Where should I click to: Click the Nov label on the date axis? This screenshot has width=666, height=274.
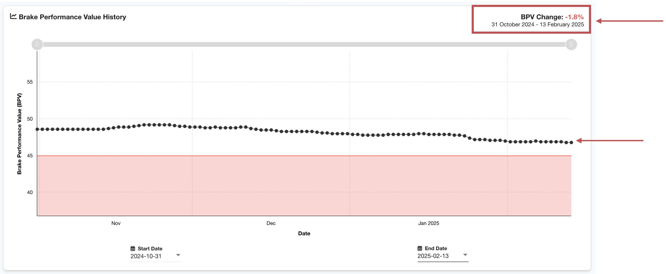tap(116, 223)
